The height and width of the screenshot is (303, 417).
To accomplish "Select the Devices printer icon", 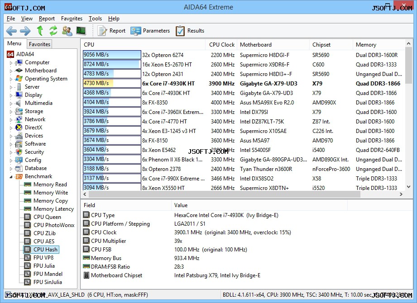I will tap(19, 136).
